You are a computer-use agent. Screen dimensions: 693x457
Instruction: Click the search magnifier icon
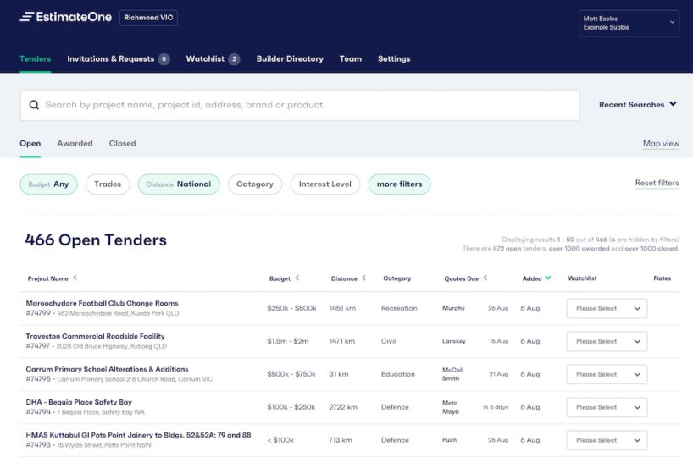34,105
